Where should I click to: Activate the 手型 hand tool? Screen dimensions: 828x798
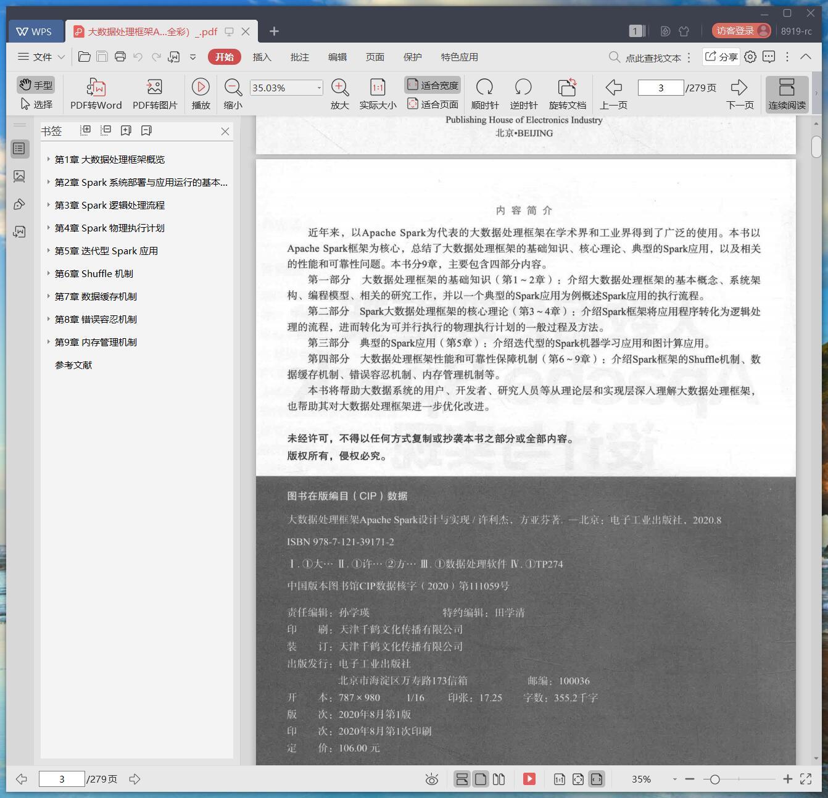[36, 85]
